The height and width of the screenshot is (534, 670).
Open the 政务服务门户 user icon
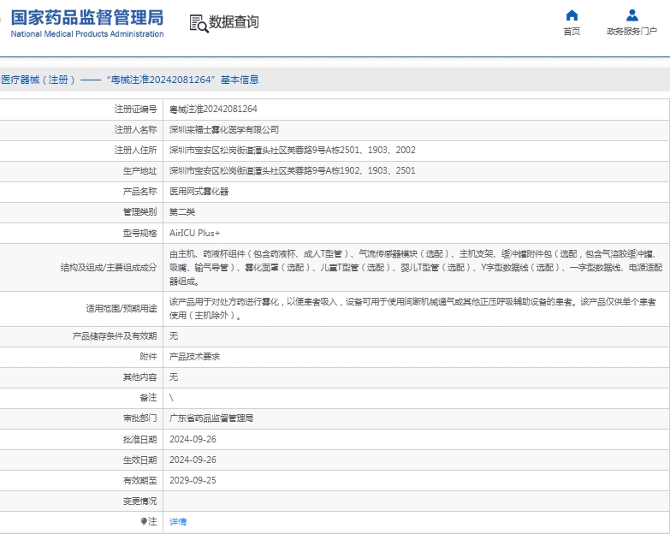click(632, 15)
